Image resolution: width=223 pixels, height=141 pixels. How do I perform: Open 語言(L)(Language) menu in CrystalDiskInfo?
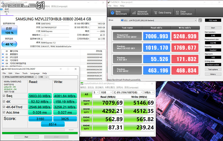59,6
